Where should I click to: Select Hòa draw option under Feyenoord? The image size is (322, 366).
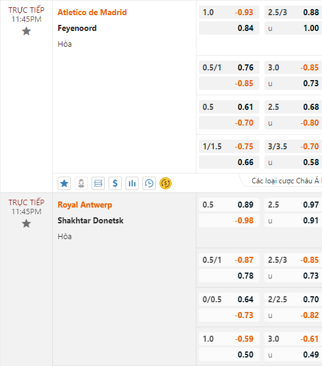pyautogui.click(x=65, y=44)
